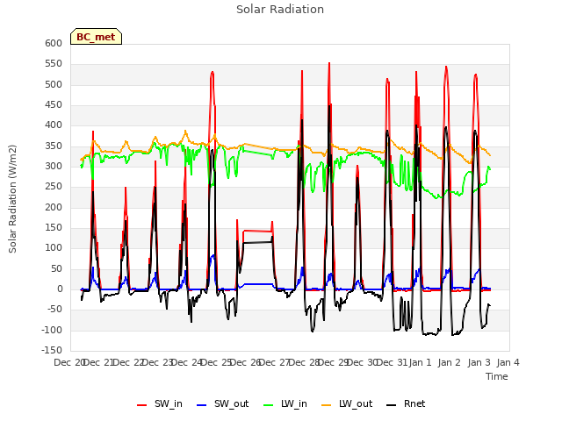The width and height of the screenshot is (562, 421).
Task: Toggle the LW_in legend entry
Action: click(285, 403)
